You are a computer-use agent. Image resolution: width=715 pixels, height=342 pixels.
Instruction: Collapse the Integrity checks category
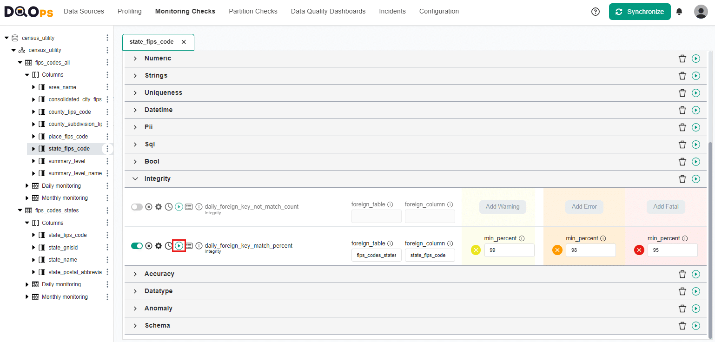135,179
